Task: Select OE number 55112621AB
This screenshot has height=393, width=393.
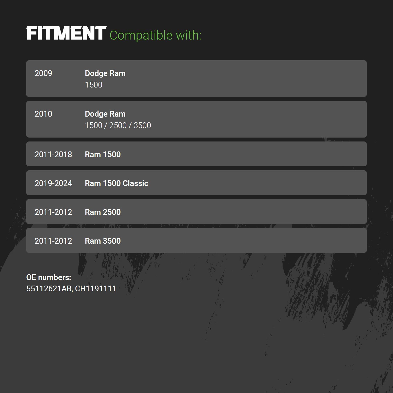Action: (49, 289)
